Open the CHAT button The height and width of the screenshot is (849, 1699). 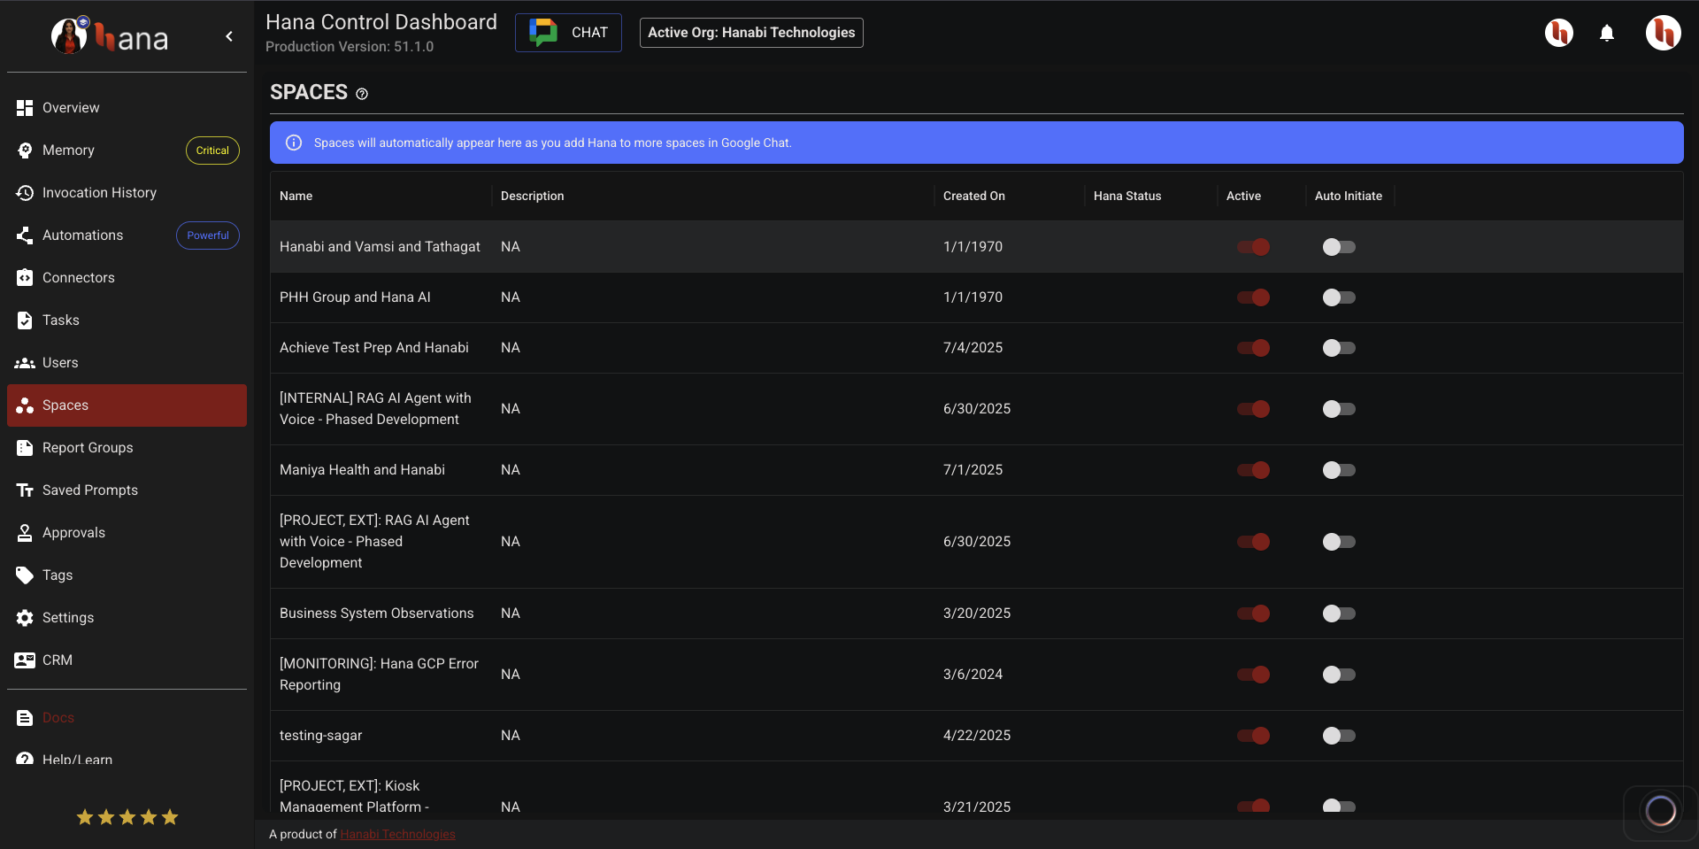pos(568,33)
